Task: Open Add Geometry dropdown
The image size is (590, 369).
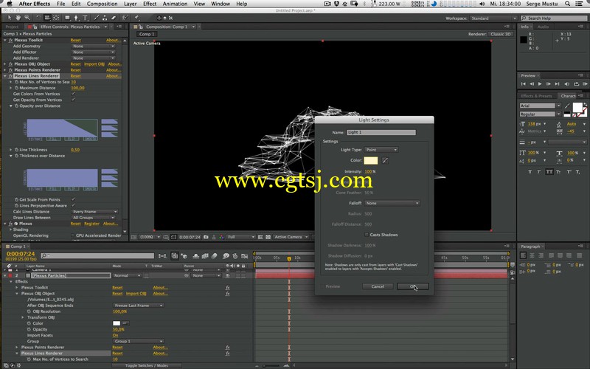Action: tap(93, 46)
